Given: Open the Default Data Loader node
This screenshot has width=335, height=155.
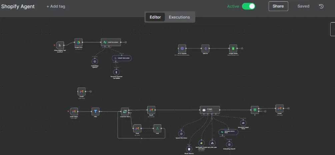Looking at the screenshot, I should (122, 58).
